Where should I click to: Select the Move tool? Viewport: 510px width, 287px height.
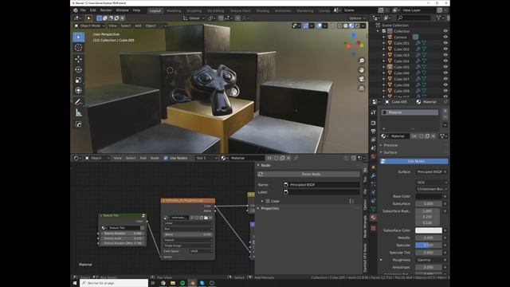point(78,59)
